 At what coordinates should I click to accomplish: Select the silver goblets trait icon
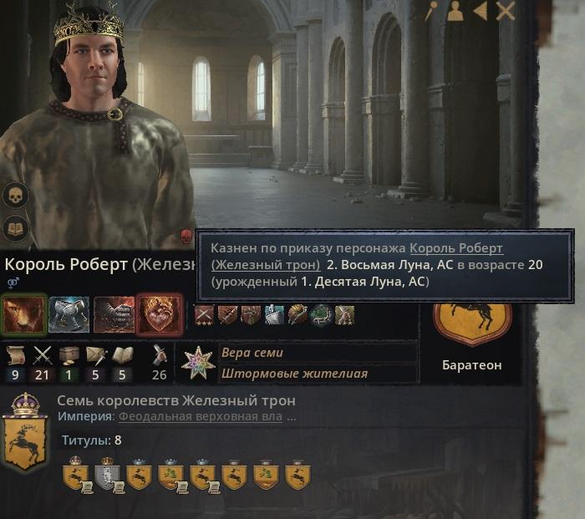click(x=69, y=315)
